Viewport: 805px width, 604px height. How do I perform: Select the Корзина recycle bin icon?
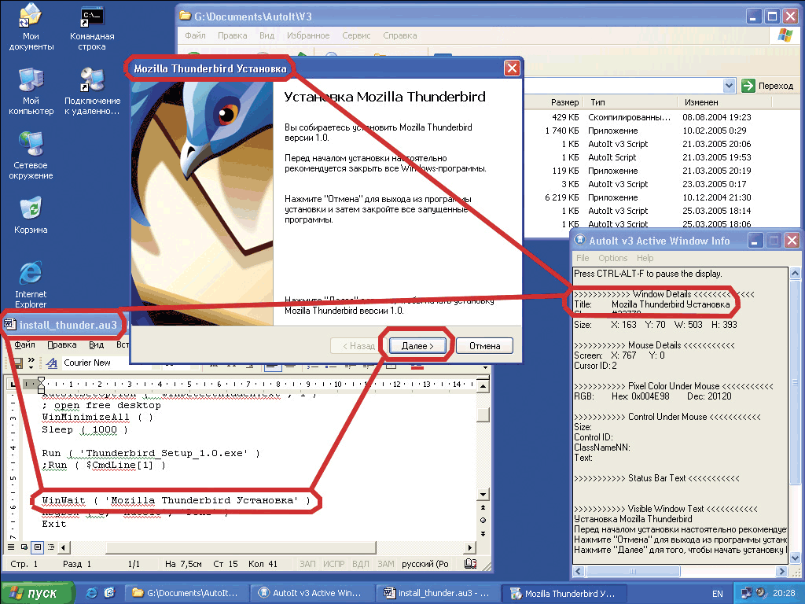point(31,215)
